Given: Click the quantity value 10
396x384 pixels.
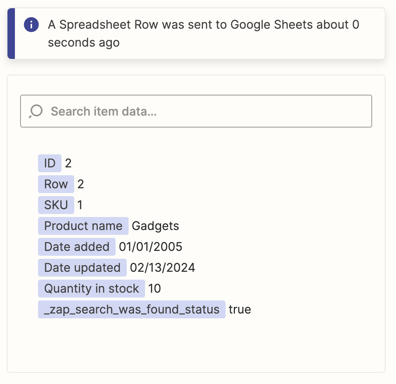Looking at the screenshot, I should [155, 289].
